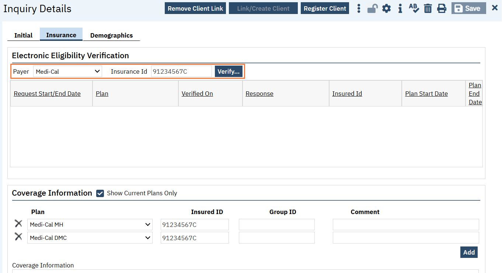This screenshot has height=273, width=502.
Task: Click the three-dot more options icon
Action: pos(359,8)
